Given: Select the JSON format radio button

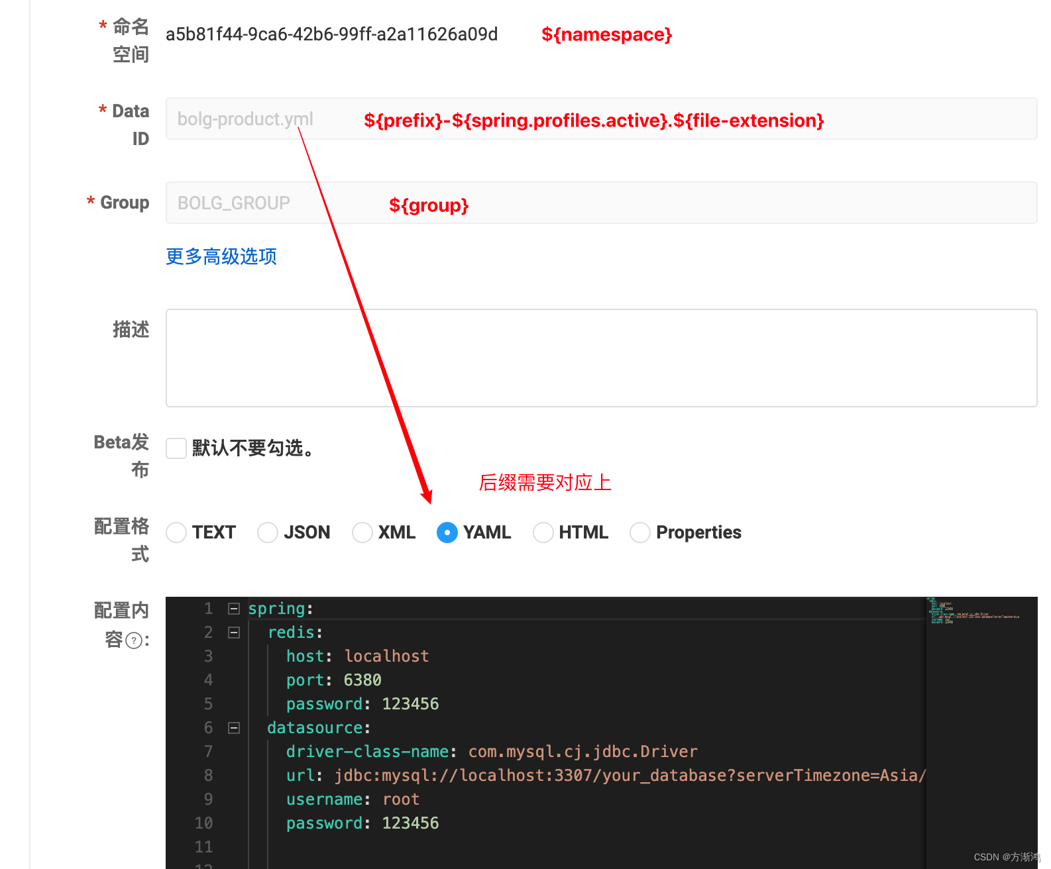Looking at the screenshot, I should click(x=268, y=533).
